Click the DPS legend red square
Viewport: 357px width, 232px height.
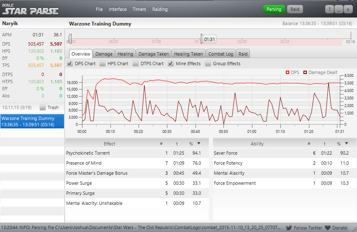[x=288, y=72]
